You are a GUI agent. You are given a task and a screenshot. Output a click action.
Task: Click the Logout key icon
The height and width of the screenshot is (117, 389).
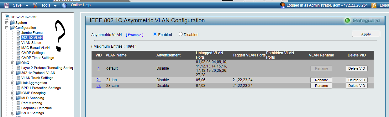pyautogui.click(x=374, y=5)
